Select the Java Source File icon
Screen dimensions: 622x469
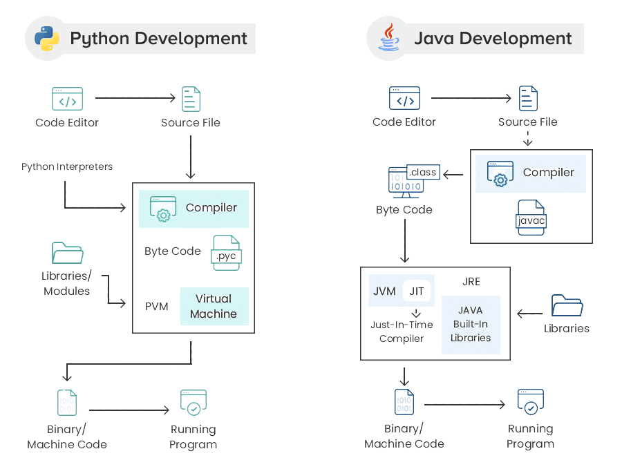click(x=528, y=98)
